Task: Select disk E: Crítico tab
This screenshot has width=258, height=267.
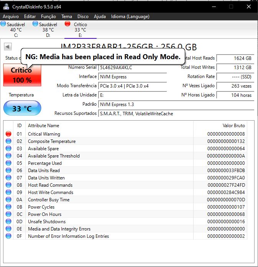Action: 81,30
